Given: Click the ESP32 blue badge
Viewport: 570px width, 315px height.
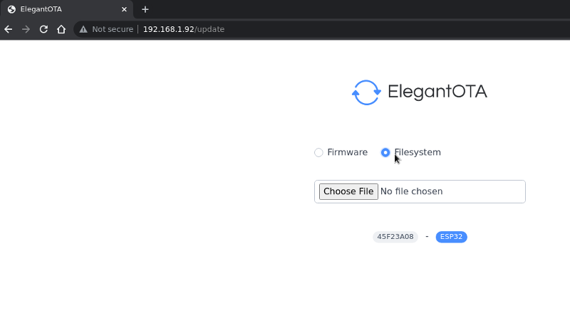Looking at the screenshot, I should pyautogui.click(x=451, y=237).
